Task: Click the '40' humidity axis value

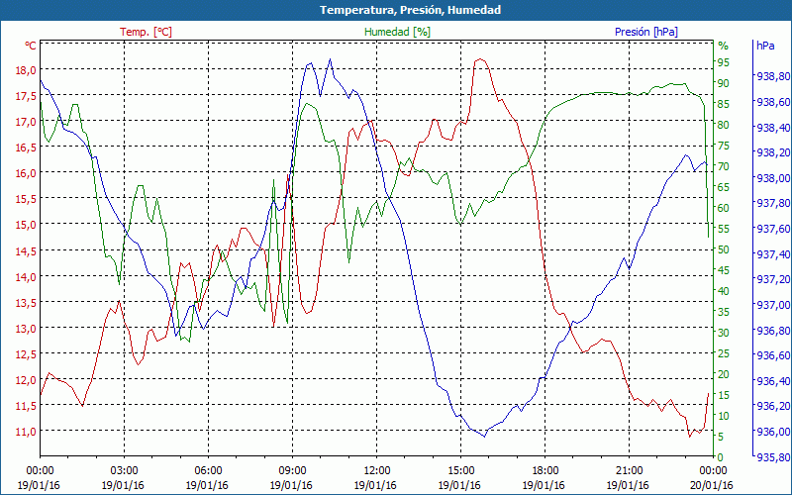Action: pyautogui.click(x=724, y=291)
